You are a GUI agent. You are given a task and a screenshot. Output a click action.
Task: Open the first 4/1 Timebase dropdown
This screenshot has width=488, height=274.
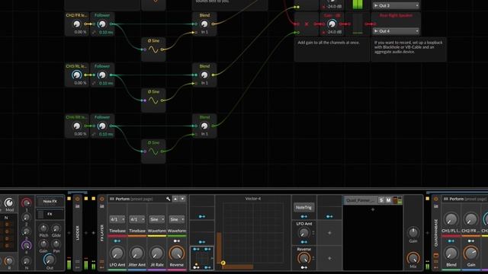(x=117, y=219)
